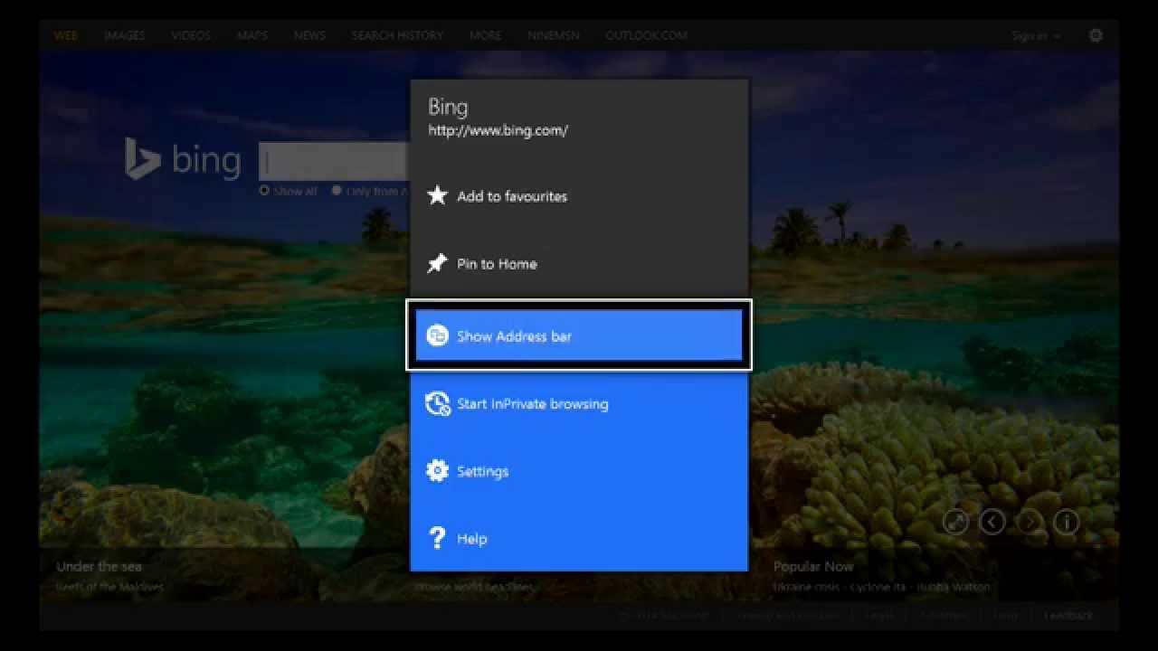The height and width of the screenshot is (651, 1158).
Task: Select the WEB tab on Bing
Action: [x=66, y=36]
